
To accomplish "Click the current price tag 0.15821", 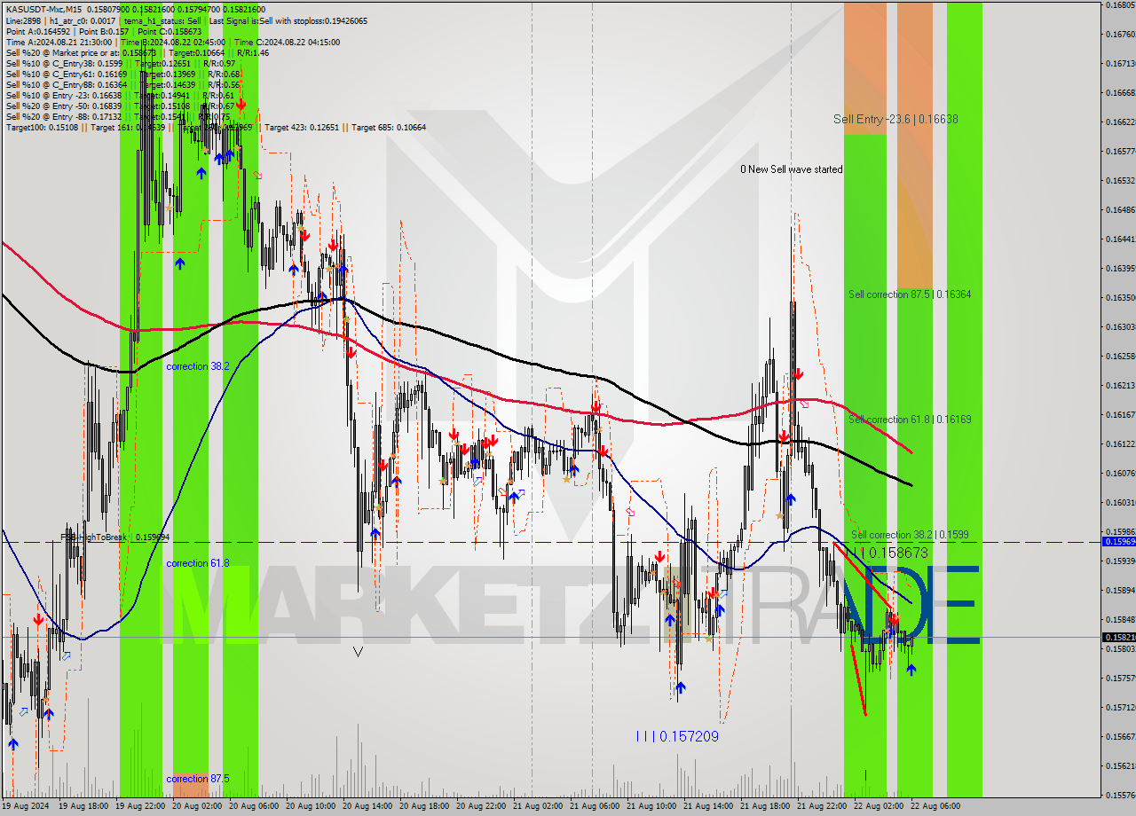I will (1118, 637).
